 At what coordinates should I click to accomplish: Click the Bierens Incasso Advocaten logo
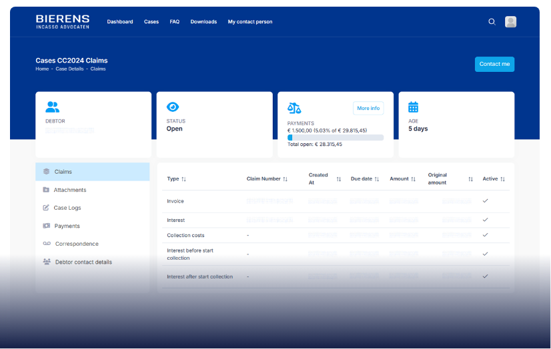63,22
